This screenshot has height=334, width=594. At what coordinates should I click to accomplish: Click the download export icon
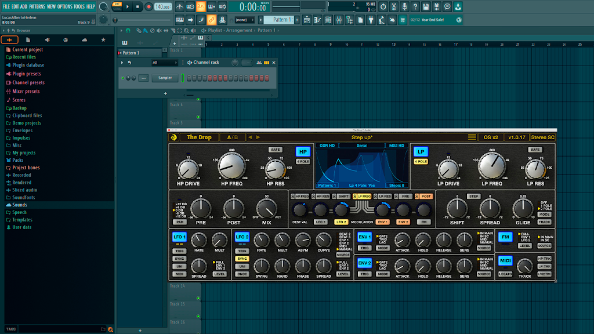[x=458, y=6]
